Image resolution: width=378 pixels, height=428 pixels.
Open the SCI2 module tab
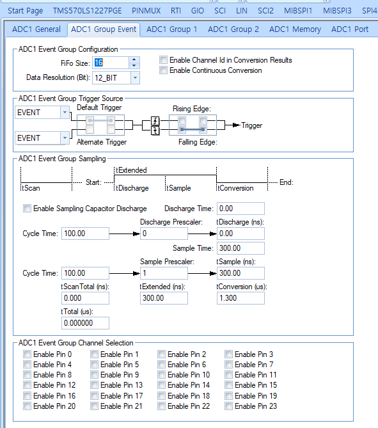click(265, 11)
